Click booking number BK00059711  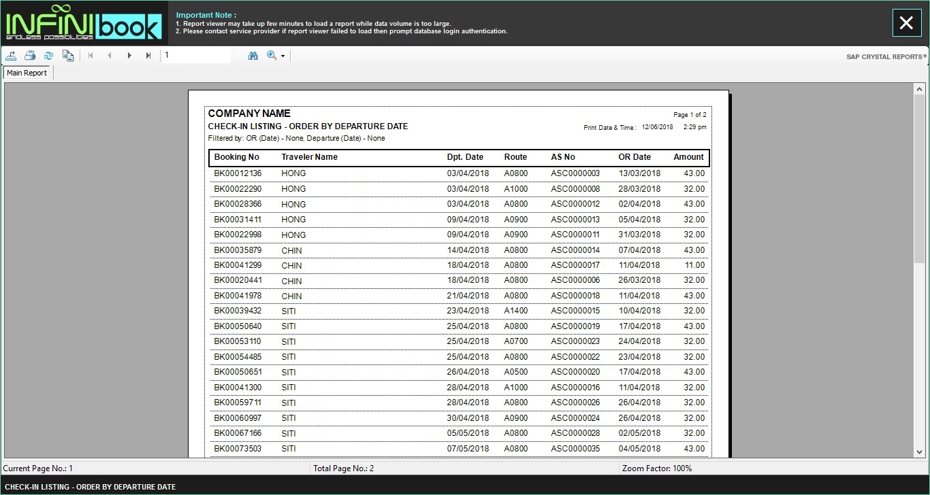[x=238, y=403]
